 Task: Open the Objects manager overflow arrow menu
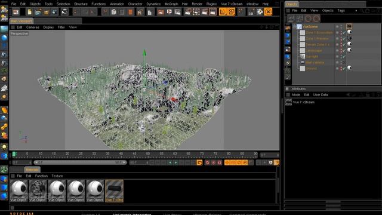tap(356, 11)
